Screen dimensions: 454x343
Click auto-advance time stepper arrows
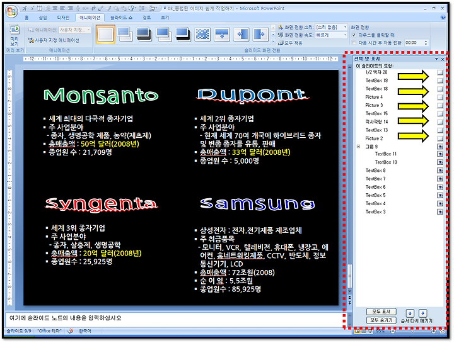click(426, 43)
